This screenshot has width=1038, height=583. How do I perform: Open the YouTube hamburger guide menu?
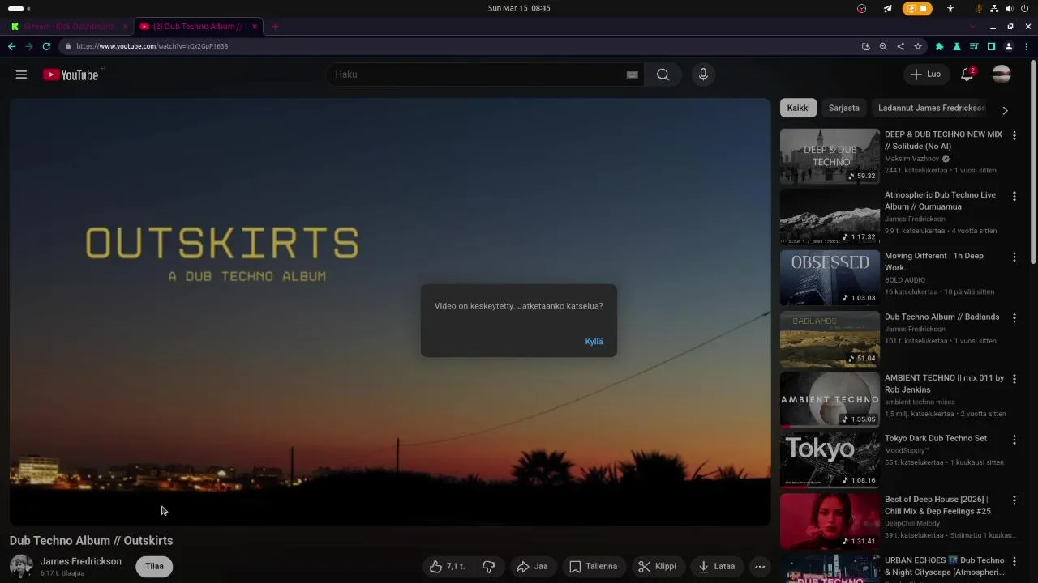click(x=21, y=74)
